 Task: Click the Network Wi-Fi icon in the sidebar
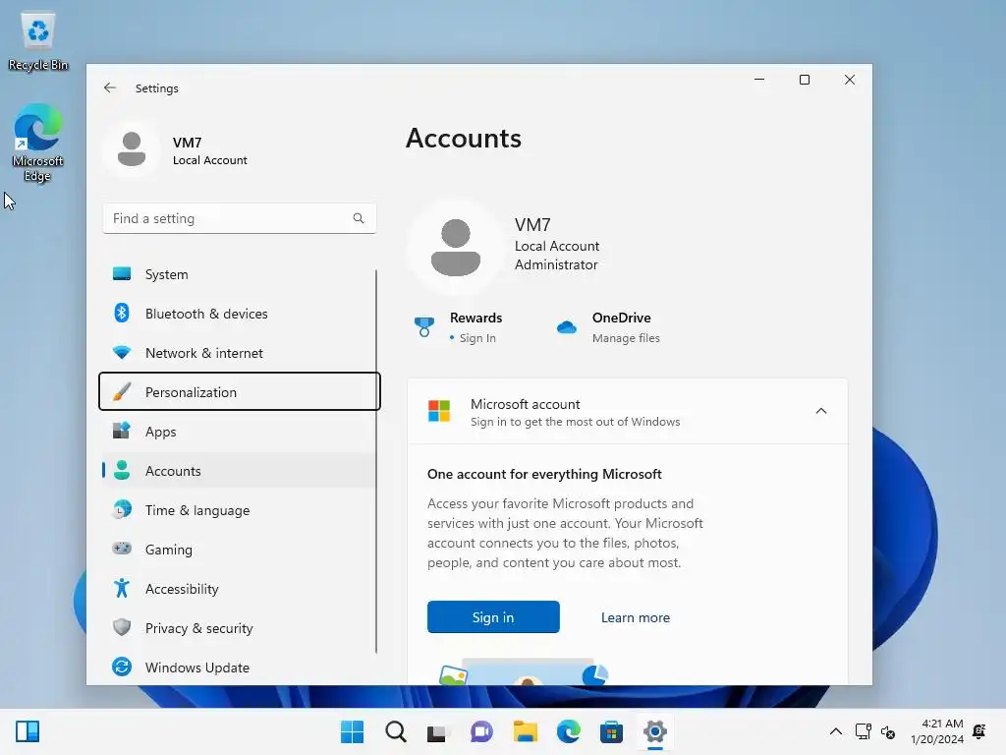(122, 353)
